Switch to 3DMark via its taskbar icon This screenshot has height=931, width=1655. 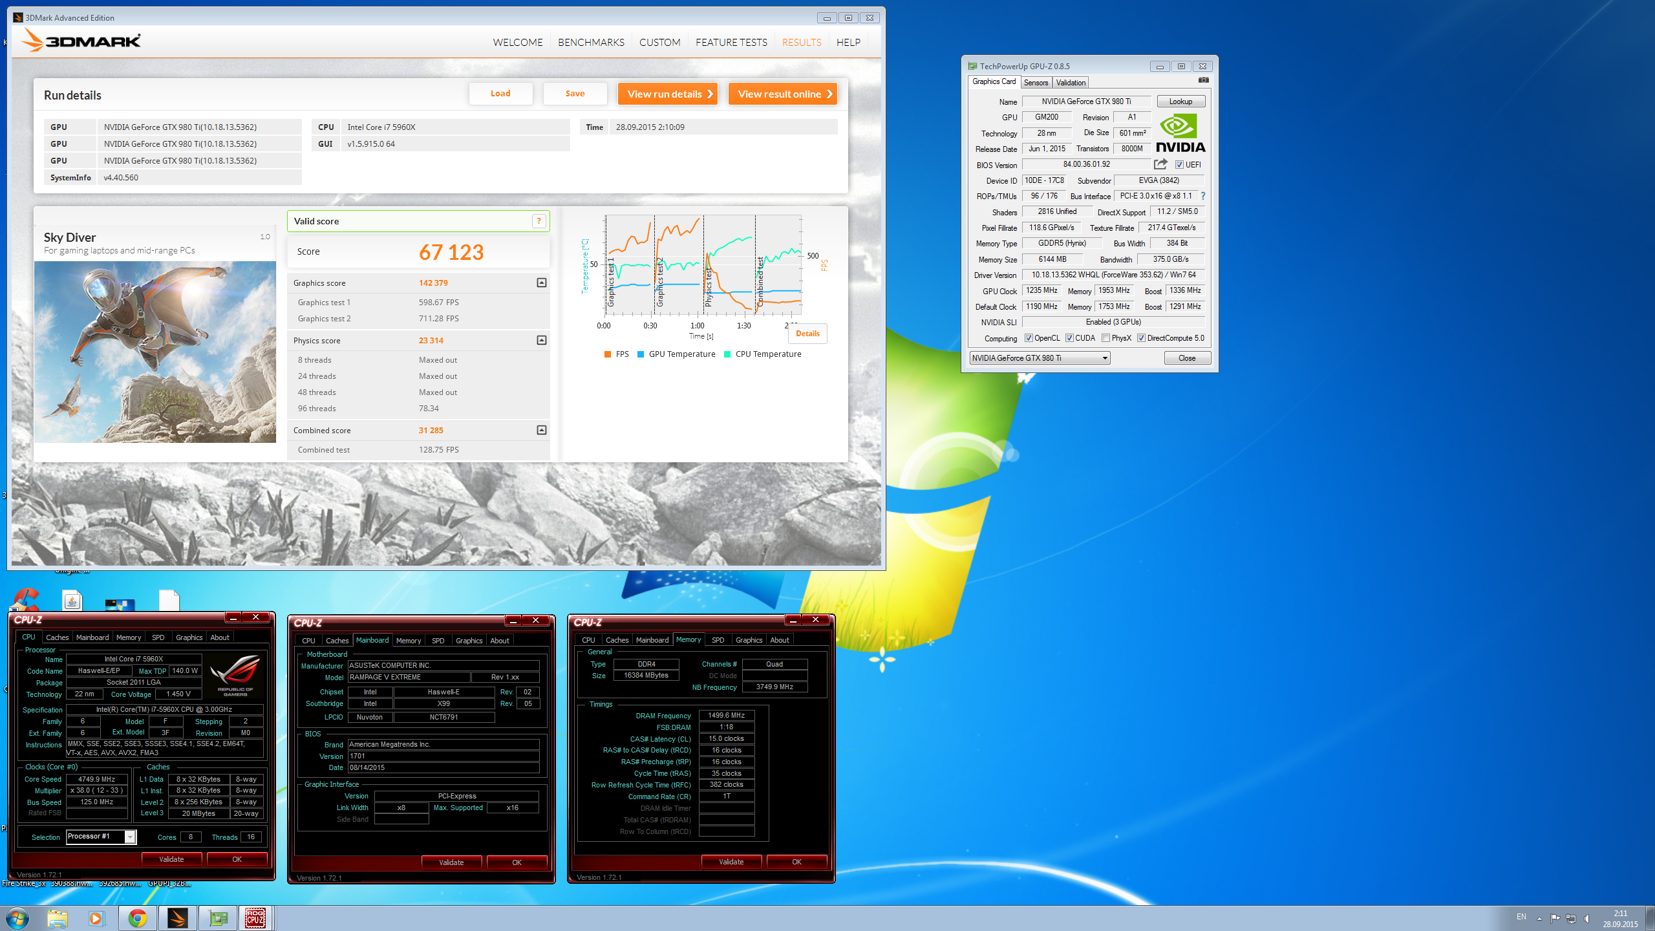[177, 918]
